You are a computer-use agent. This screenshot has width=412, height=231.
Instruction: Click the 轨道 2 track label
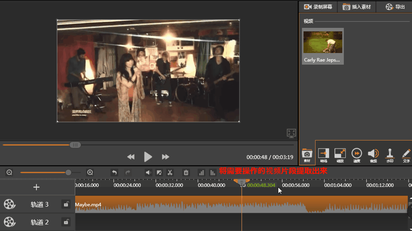40,222
